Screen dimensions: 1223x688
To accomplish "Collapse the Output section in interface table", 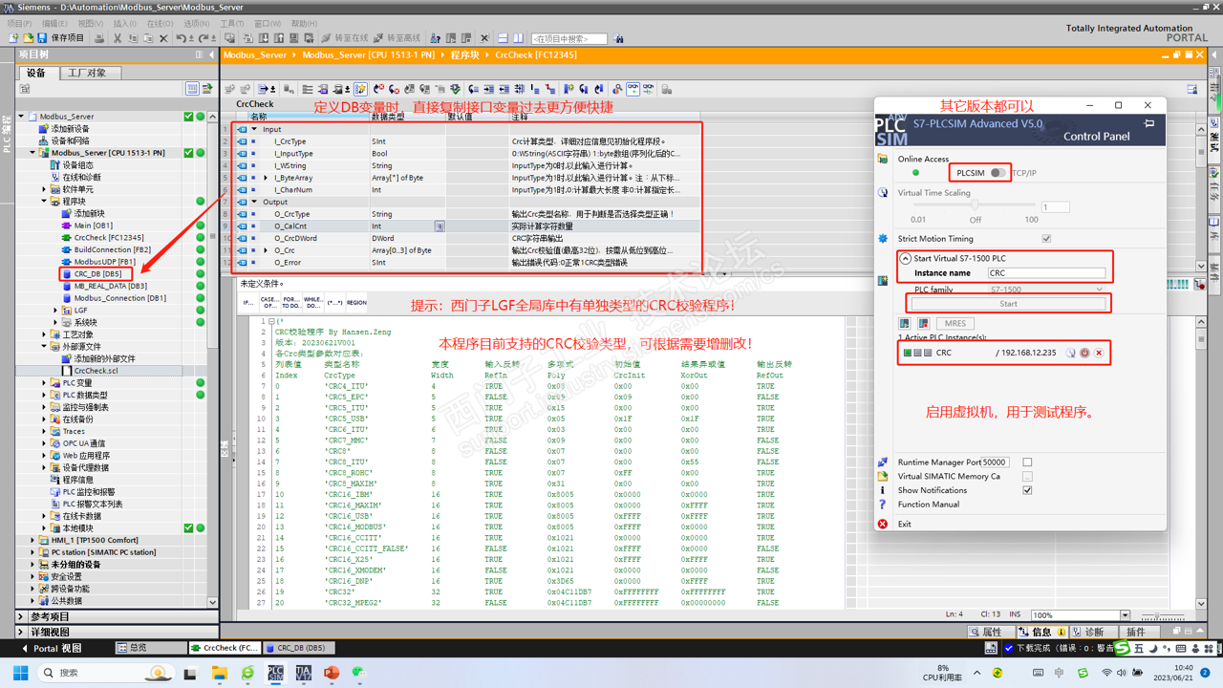I will (254, 203).
